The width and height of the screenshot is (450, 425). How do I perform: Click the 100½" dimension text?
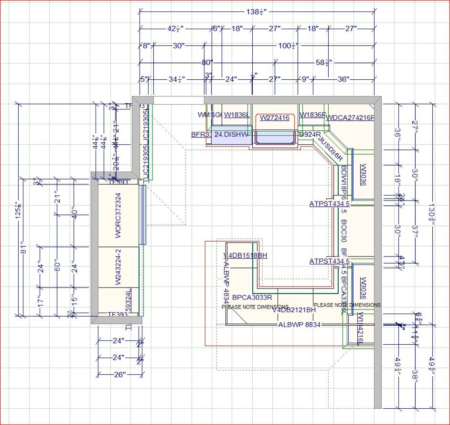(x=289, y=46)
